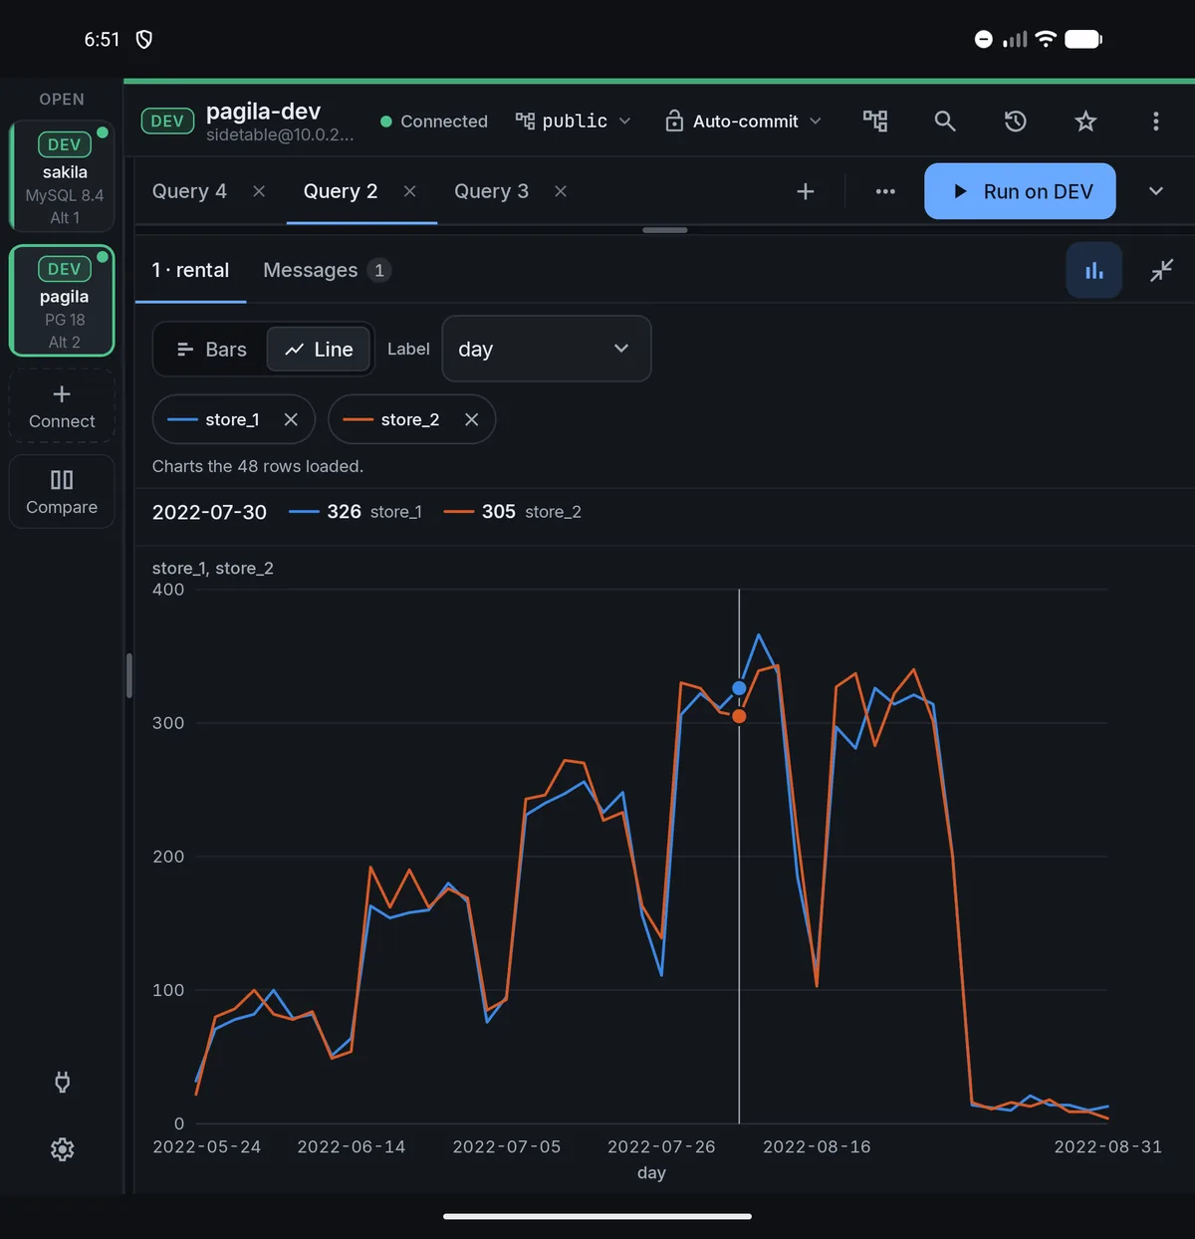Grab the editor split handle bar
The height and width of the screenshot is (1239, 1195).
[x=665, y=230]
